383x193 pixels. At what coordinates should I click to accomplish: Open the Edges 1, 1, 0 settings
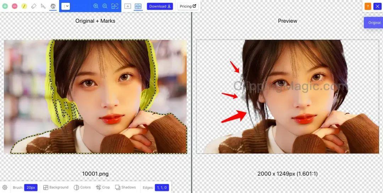click(162, 187)
